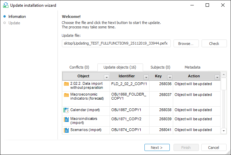Screen dimensions: 231x155
Task: Open the Key column filter dropdown
Action: tap(170, 77)
